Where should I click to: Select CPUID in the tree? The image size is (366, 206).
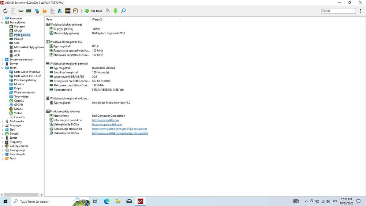click(18, 31)
